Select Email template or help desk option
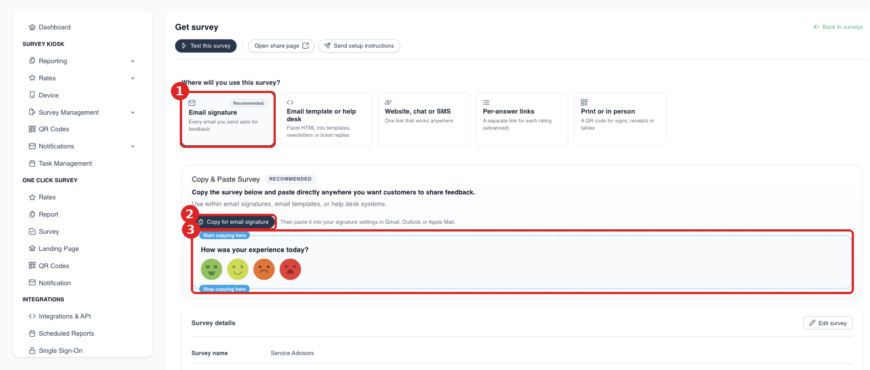The image size is (870, 370). click(326, 119)
